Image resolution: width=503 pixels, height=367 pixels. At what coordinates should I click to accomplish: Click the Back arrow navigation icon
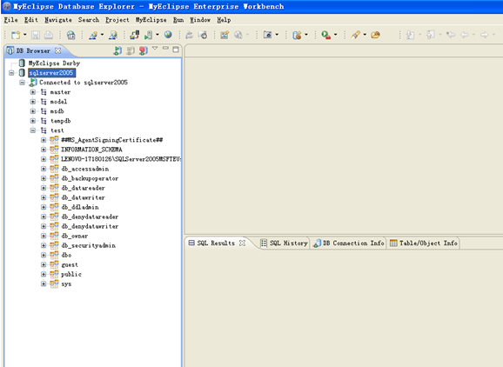(464, 35)
